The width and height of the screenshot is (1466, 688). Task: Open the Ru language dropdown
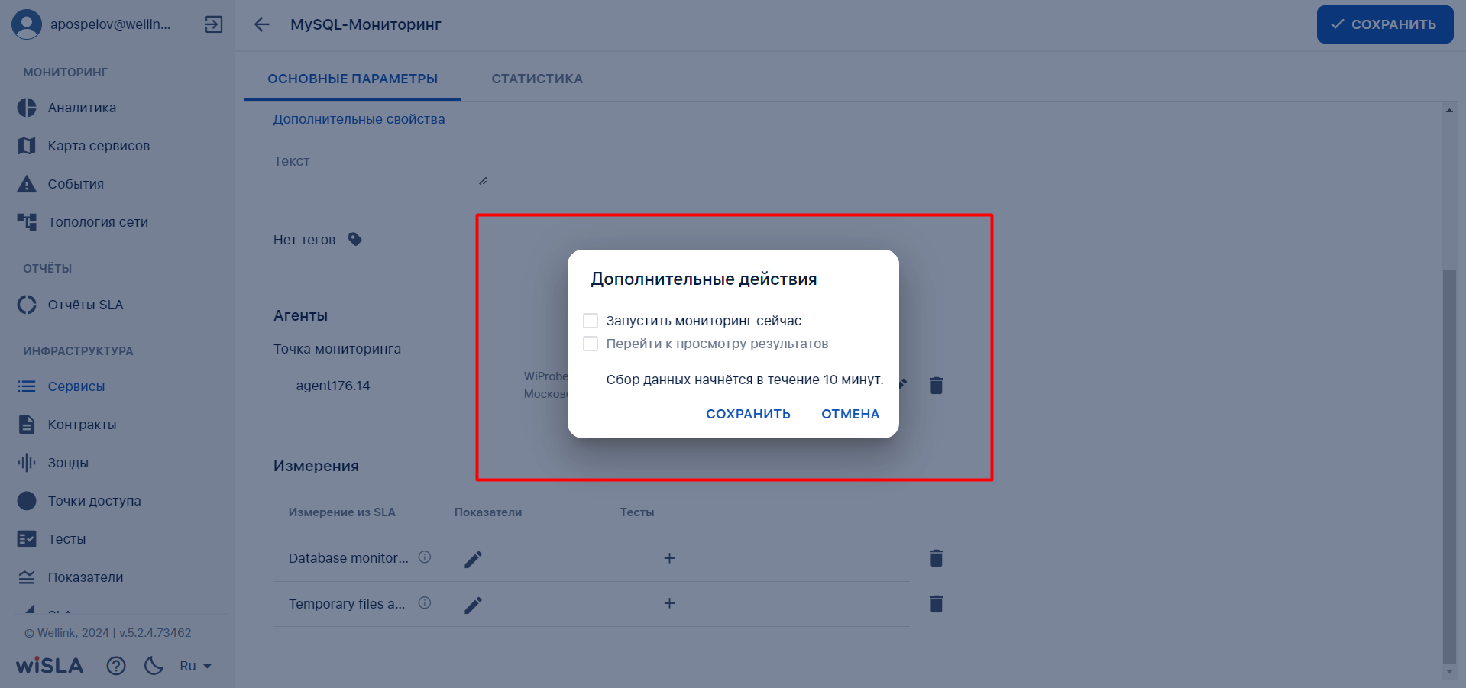(196, 666)
